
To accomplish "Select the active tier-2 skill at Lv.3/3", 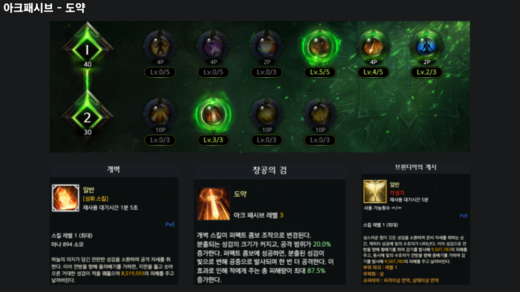I will click(213, 115).
